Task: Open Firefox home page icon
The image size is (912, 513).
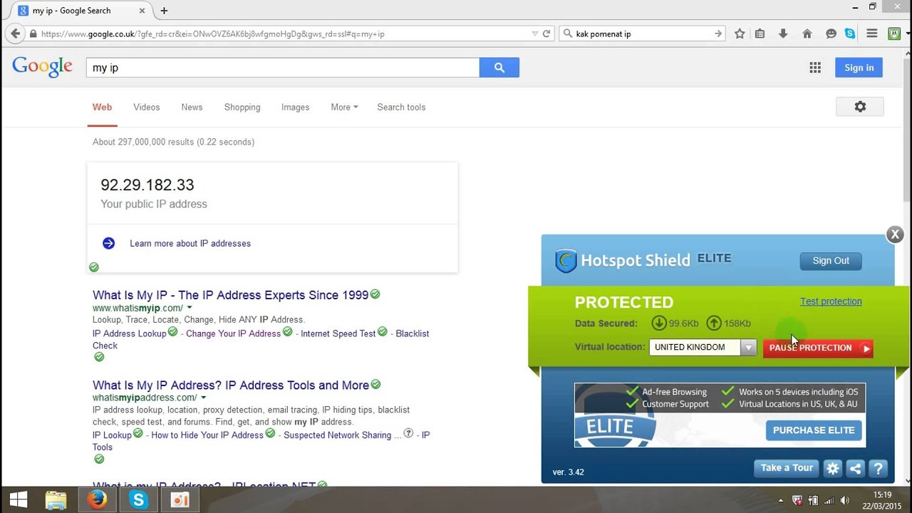Action: click(x=807, y=33)
